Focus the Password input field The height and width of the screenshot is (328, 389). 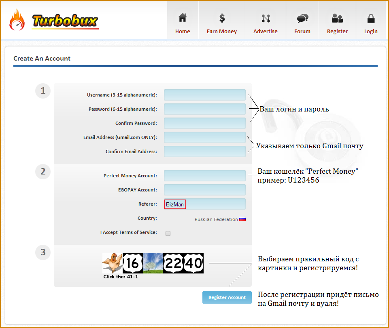tap(205, 109)
